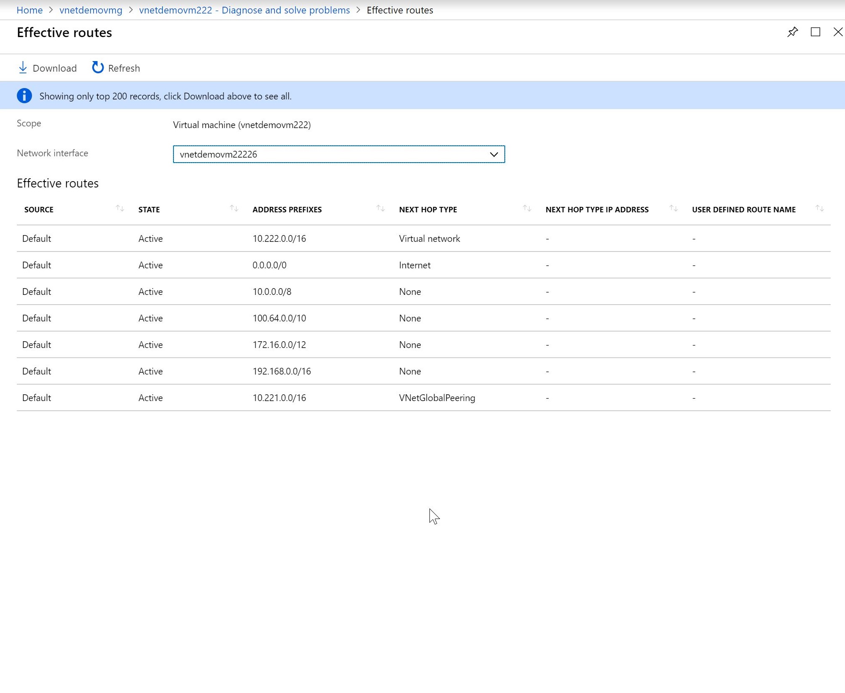Click SOURCE column header
Image resolution: width=845 pixels, height=693 pixels.
[x=39, y=209]
